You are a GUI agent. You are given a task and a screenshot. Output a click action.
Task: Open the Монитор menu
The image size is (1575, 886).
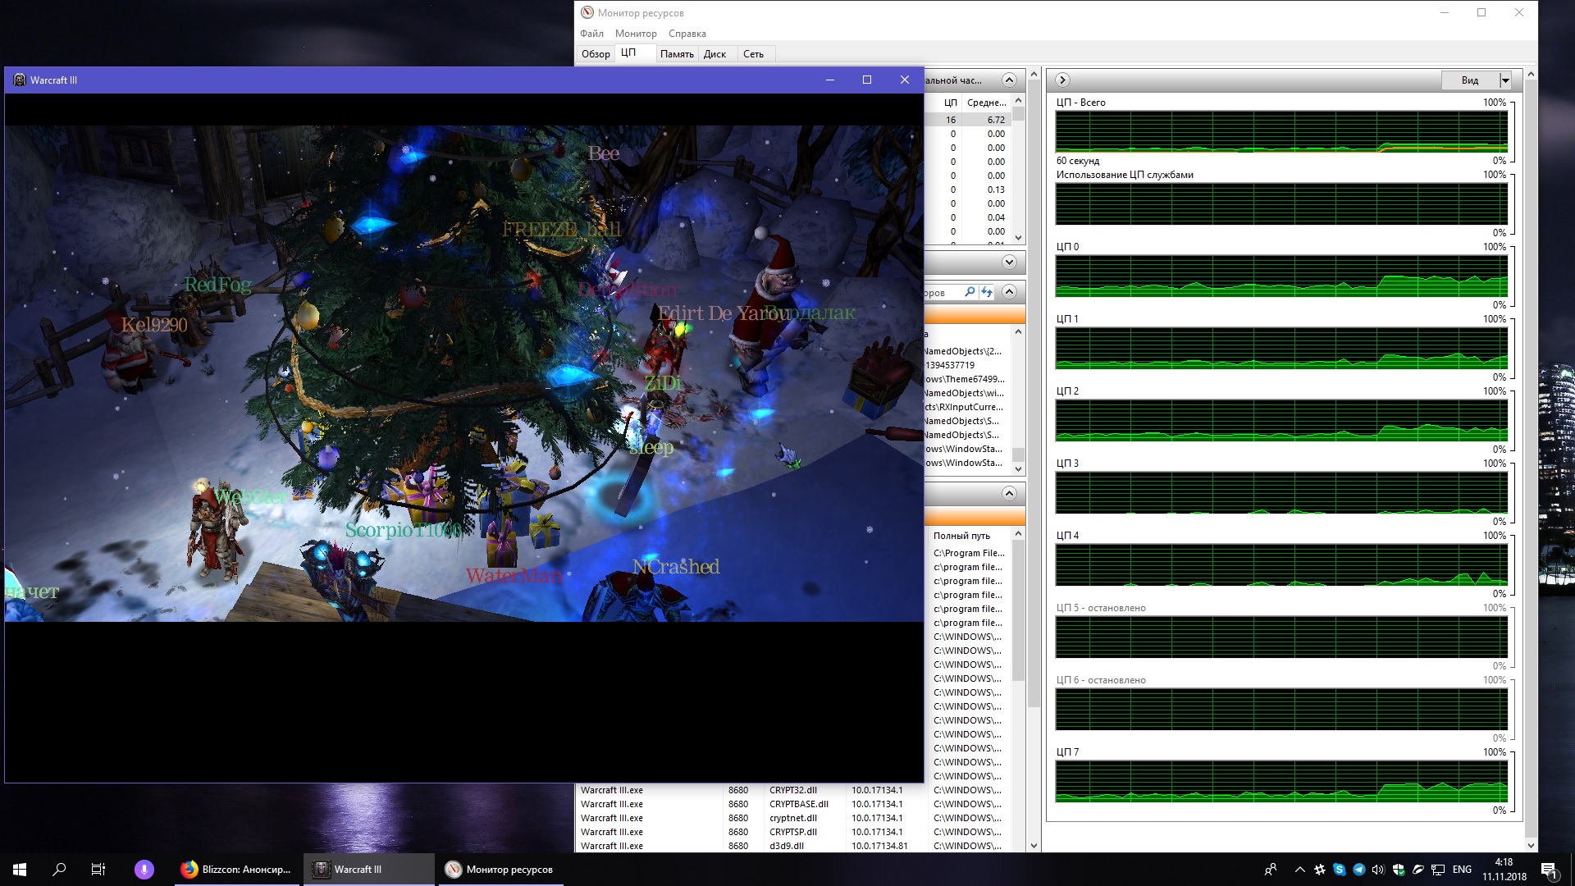(x=636, y=34)
